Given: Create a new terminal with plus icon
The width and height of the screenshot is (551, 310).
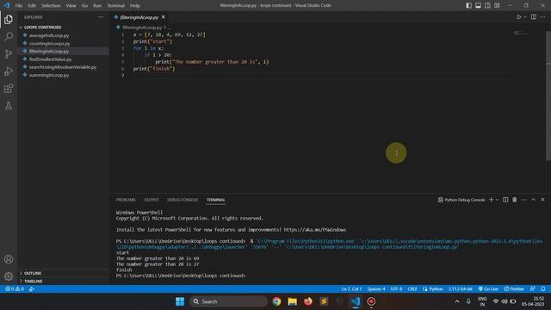Looking at the screenshot, I should coord(491,200).
